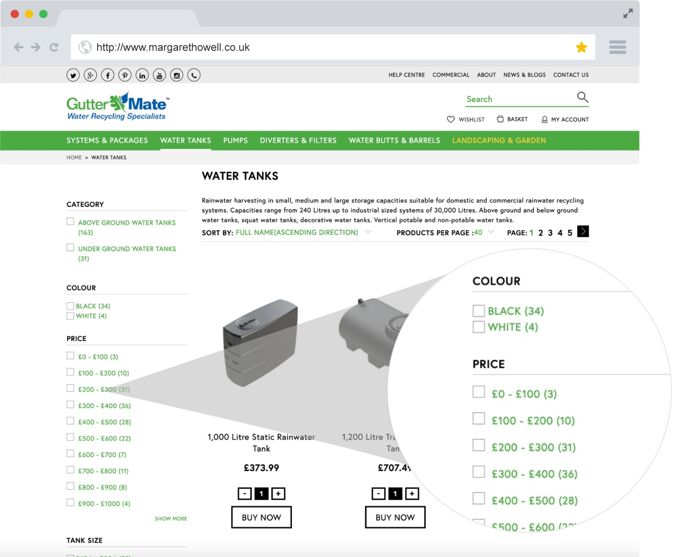Click the fullscreen expand arrows icon
This screenshot has width=676, height=557.
click(628, 14)
